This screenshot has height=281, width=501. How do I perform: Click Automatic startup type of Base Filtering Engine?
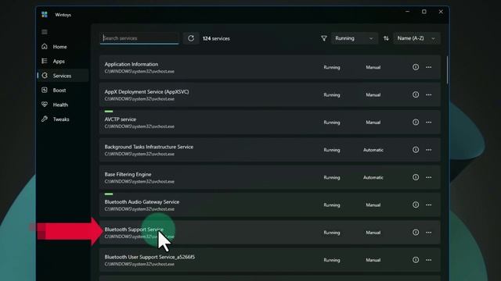click(373, 177)
